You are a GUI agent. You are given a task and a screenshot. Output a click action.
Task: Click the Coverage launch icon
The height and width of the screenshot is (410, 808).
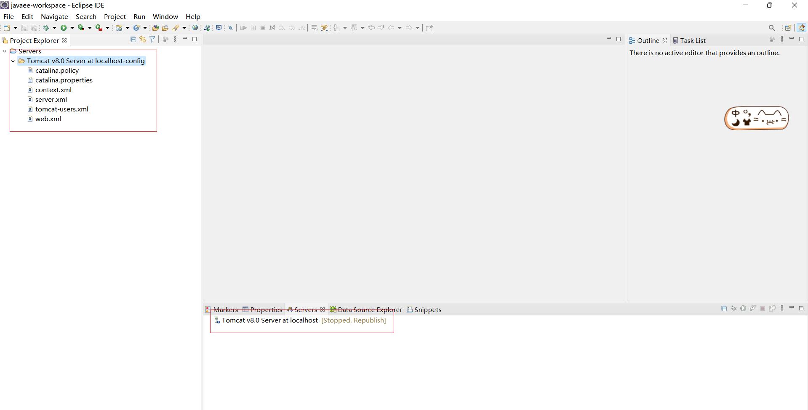[81, 28]
